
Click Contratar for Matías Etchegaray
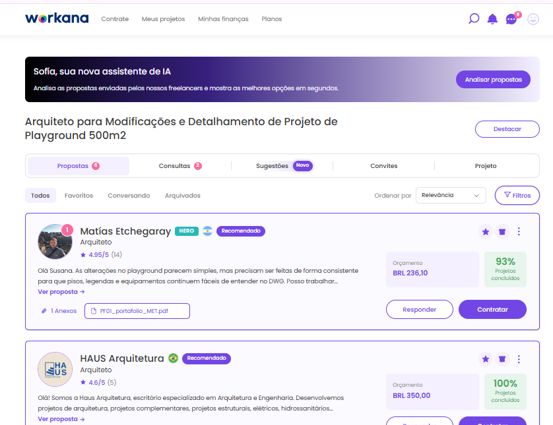point(492,310)
